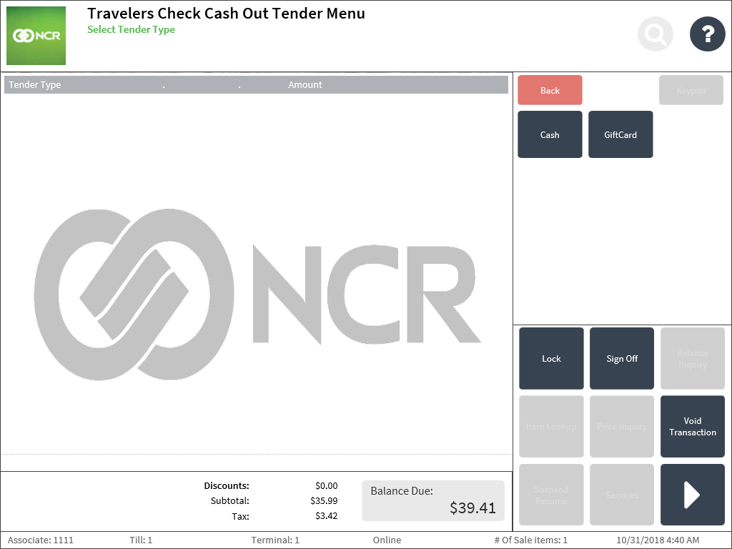Select Cash as the tender type

tap(550, 134)
